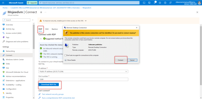This screenshot has width=202, height=99.
Task: Click Connect in Remote Desktop dialog
Action: pos(121,60)
